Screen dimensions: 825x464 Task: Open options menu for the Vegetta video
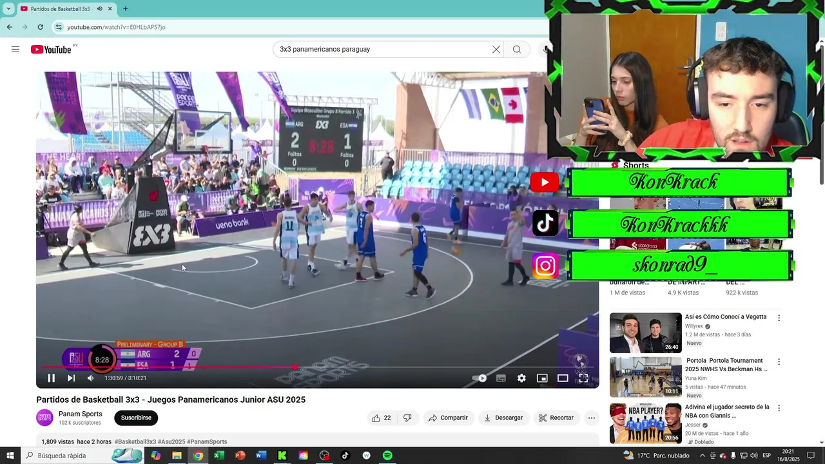point(779,318)
